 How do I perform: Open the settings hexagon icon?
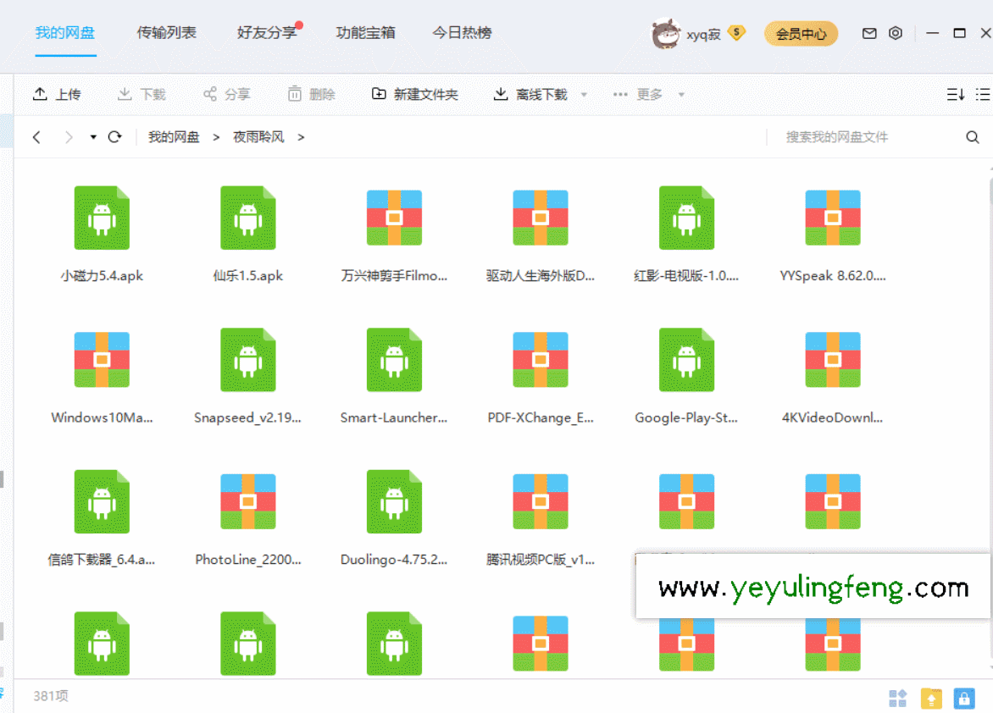coord(896,33)
